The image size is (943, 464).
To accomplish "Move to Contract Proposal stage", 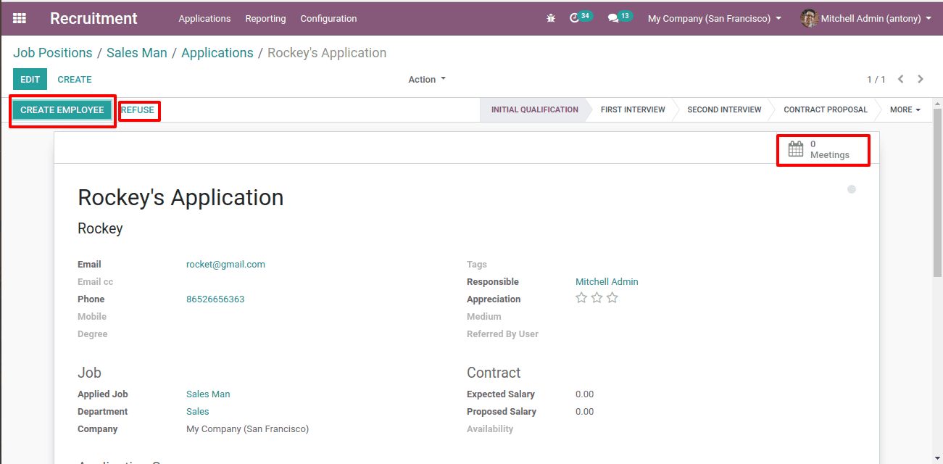I will (826, 109).
